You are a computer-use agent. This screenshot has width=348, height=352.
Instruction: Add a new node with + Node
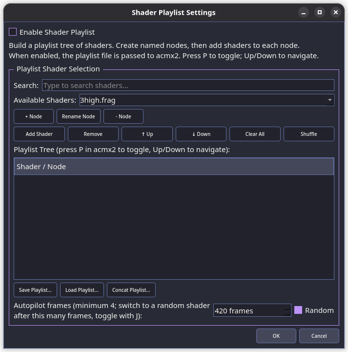pos(34,116)
